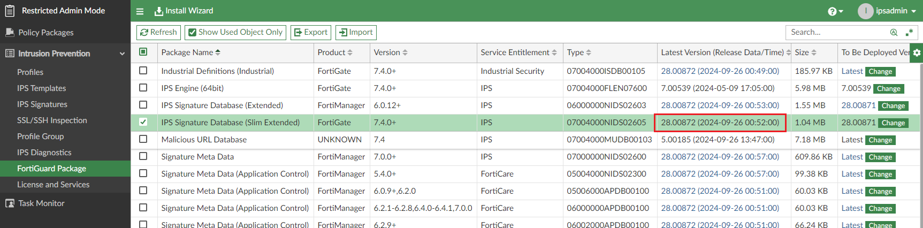The image size is (923, 228).
Task: Click the Refresh button
Action: (x=158, y=33)
